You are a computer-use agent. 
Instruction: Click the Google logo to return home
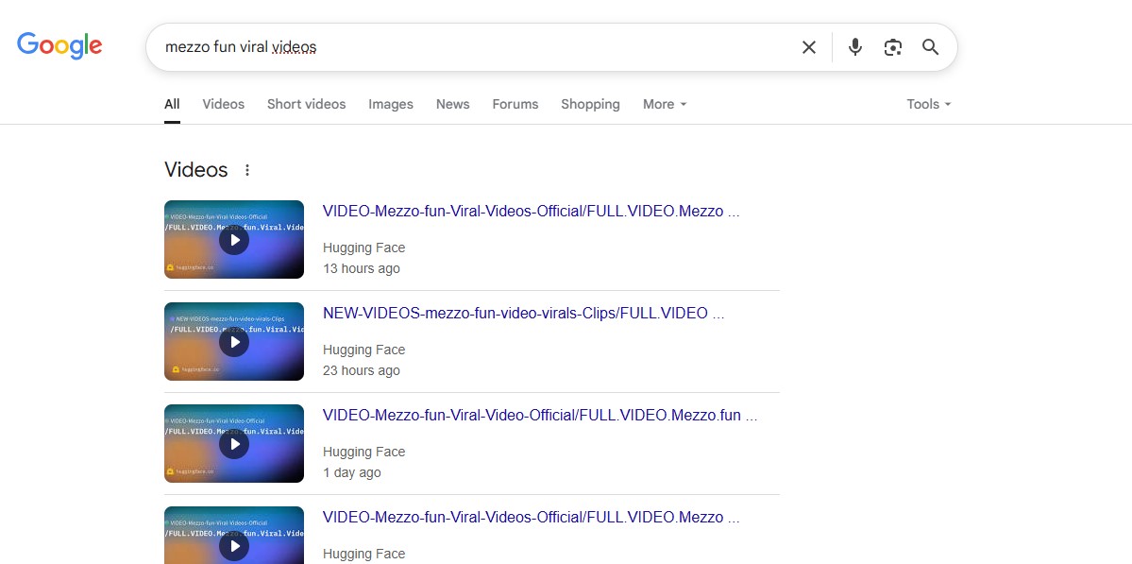pyautogui.click(x=59, y=45)
